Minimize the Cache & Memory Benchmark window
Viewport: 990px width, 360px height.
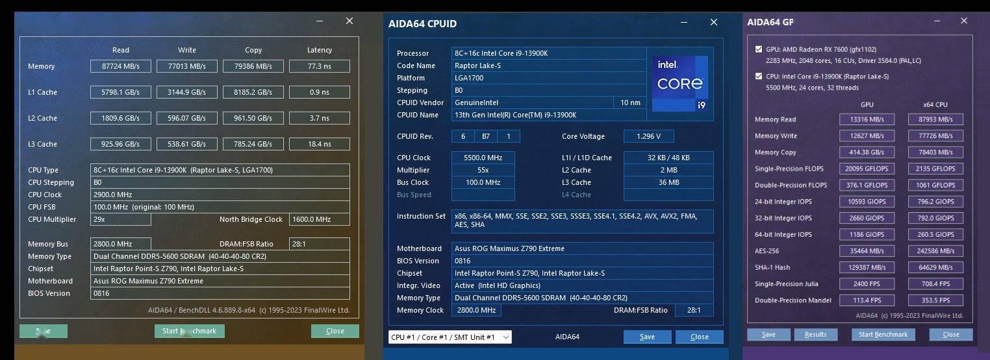[320, 21]
